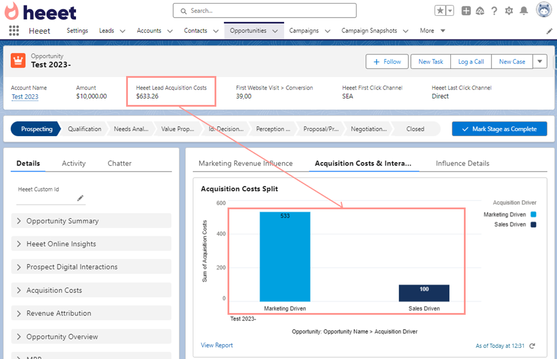Select the Closed stage

pyautogui.click(x=416, y=129)
